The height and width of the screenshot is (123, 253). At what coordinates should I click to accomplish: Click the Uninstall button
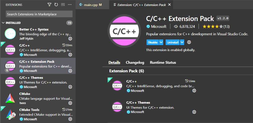(173, 42)
